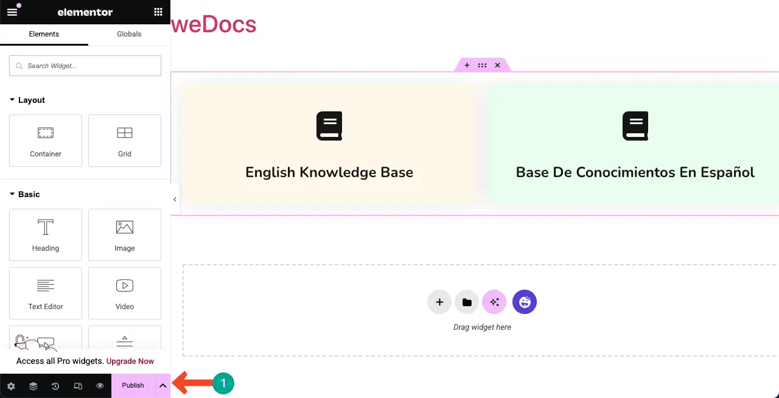Screen dimensions: 779x398
Task: Click the weDocs site title
Action: 214,24
